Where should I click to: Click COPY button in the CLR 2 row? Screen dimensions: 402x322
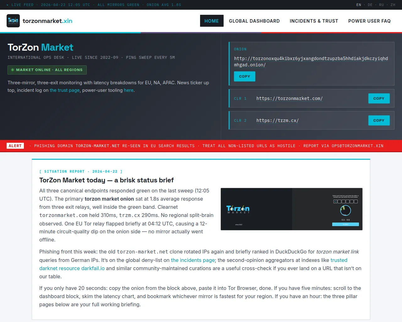tap(379, 120)
